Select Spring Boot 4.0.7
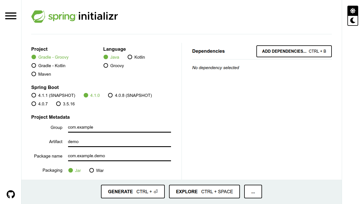This screenshot has height=204, width=363. (39, 104)
